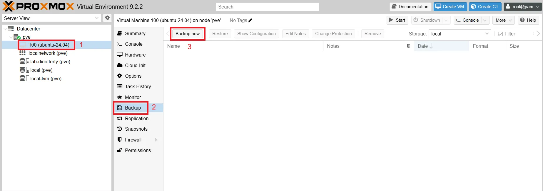543x191 pixels.
Task: Click the Edit Notes button
Action: [295, 34]
